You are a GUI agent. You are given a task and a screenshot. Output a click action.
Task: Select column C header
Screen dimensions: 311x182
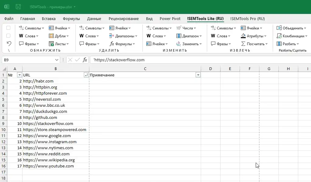coord(145,69)
